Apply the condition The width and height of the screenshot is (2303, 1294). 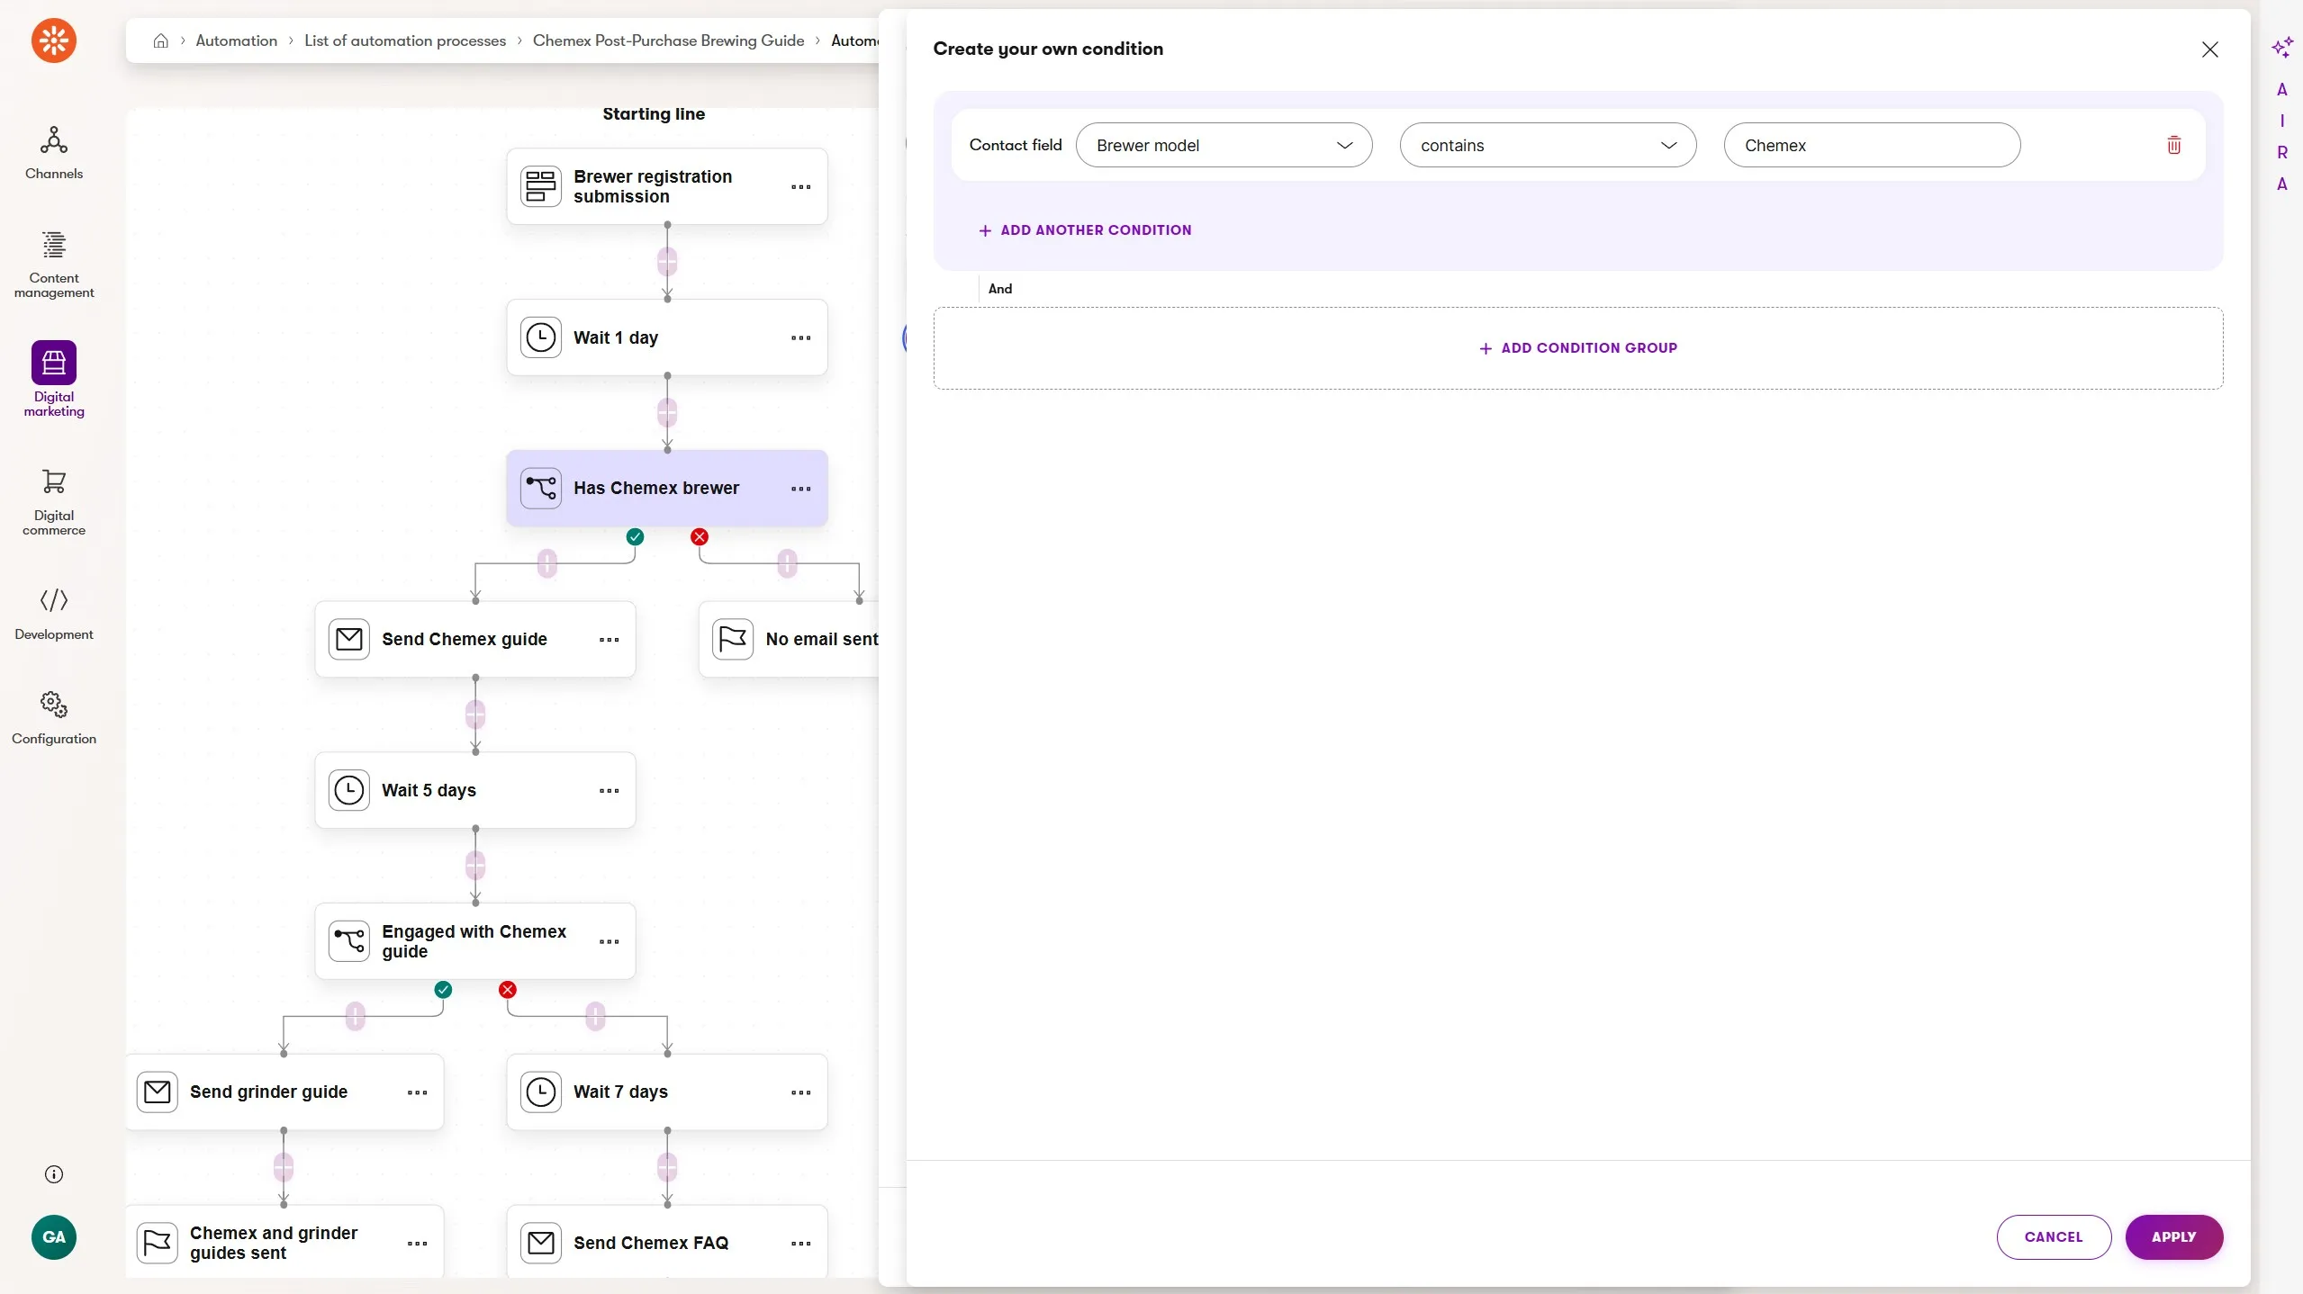[2173, 1236]
